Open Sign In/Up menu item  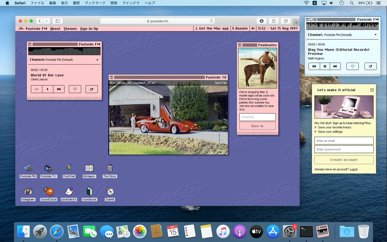click(x=89, y=28)
